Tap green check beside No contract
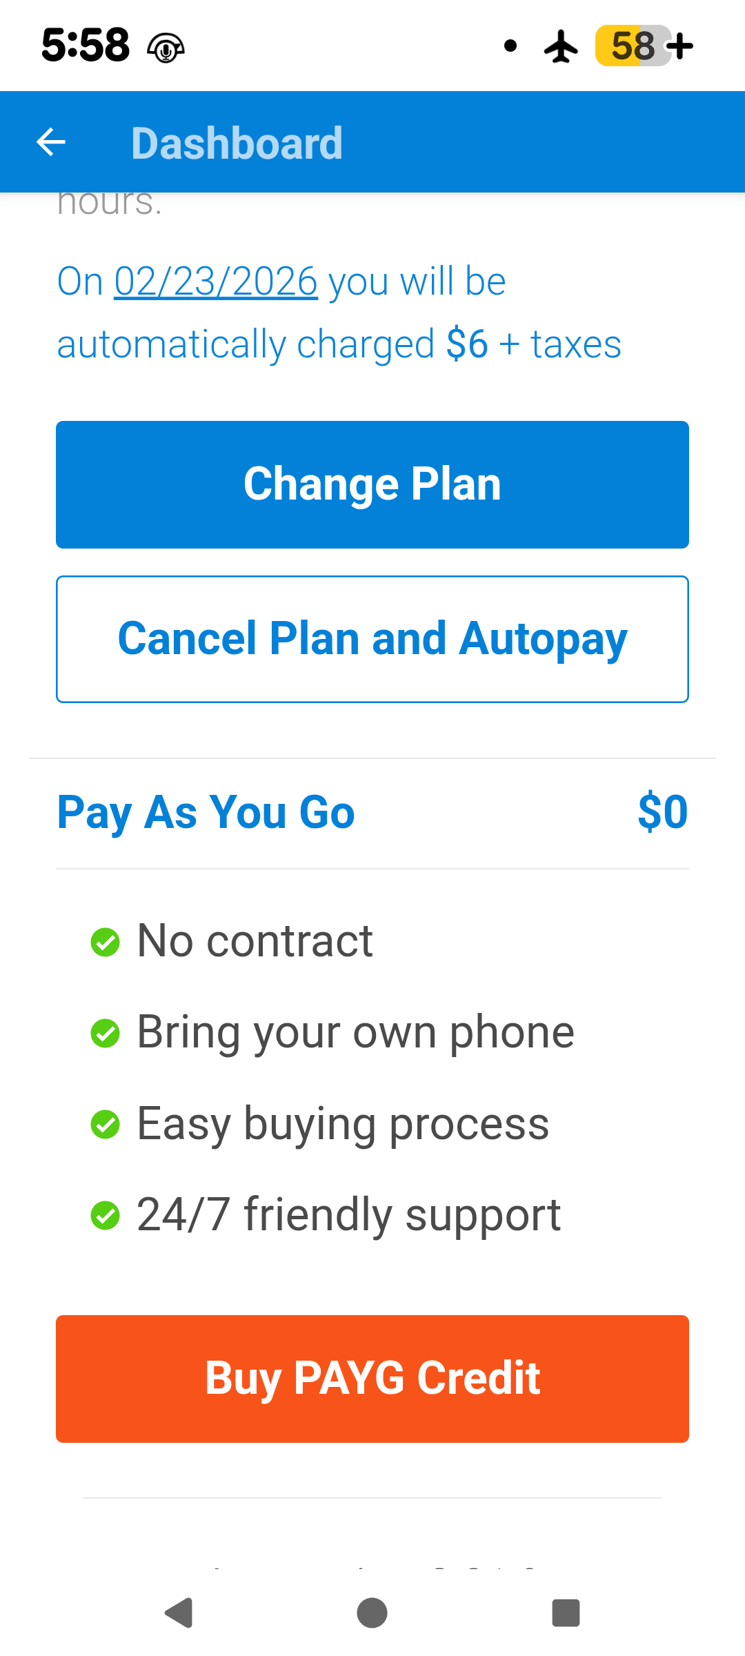This screenshot has width=745, height=1656. (106, 942)
